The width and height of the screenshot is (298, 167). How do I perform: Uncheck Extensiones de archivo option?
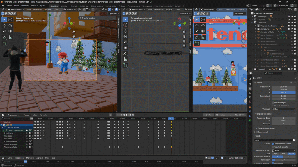click(272, 144)
